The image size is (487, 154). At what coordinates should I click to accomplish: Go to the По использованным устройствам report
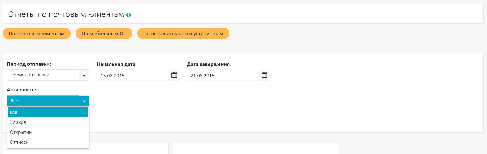tap(183, 34)
